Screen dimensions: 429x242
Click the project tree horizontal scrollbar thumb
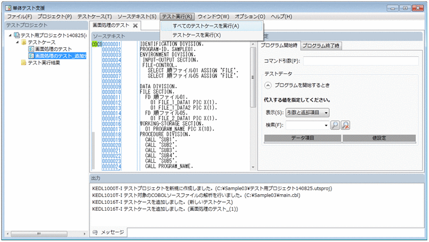point(39,234)
